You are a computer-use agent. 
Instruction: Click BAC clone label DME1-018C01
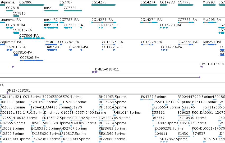pyautogui.click(x=18, y=90)
